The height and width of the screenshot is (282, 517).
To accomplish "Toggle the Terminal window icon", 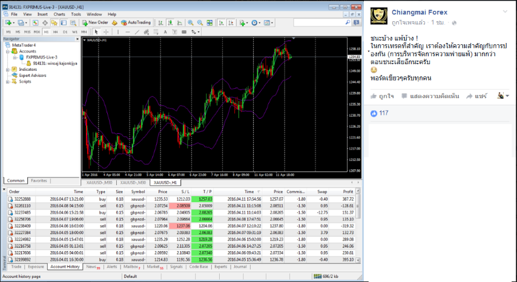I will point(64,23).
